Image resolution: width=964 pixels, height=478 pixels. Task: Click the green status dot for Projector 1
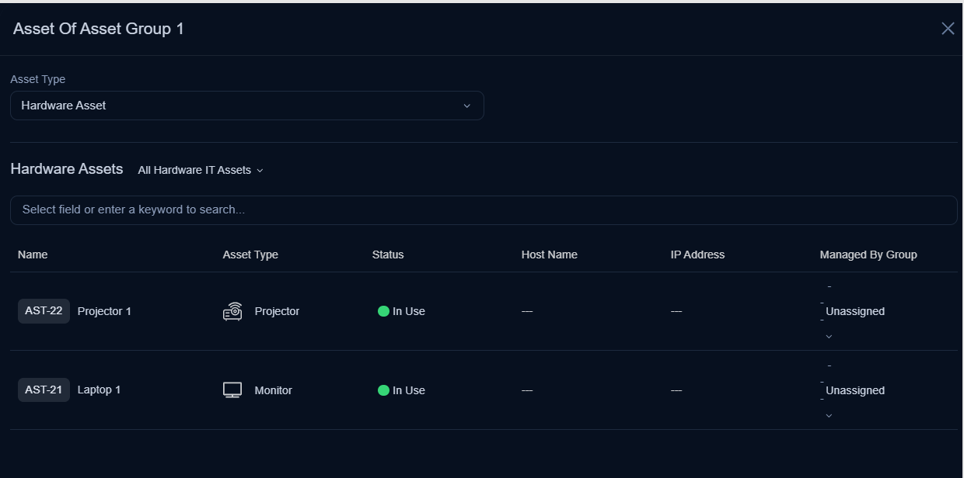(383, 311)
